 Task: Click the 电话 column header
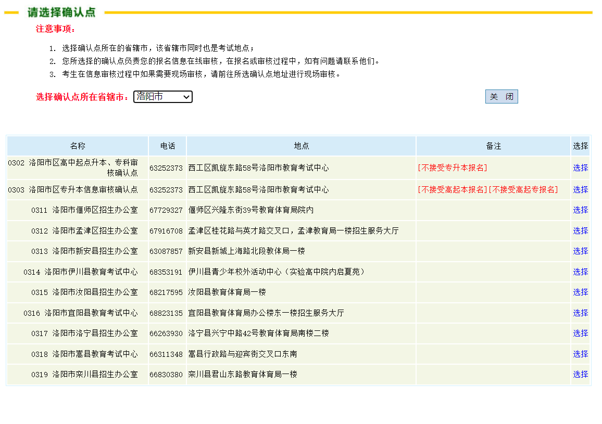pyautogui.click(x=167, y=146)
